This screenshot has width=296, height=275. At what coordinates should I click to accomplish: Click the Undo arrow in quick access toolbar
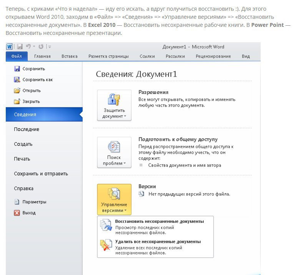(x=28, y=46)
